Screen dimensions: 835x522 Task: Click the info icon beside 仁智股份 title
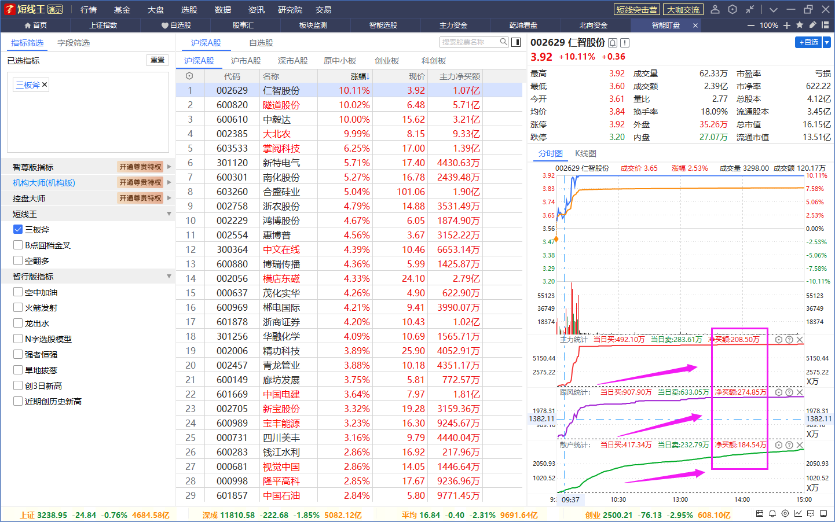click(x=625, y=43)
